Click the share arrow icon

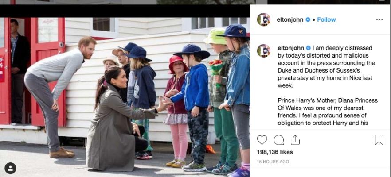pyautogui.click(x=295, y=140)
